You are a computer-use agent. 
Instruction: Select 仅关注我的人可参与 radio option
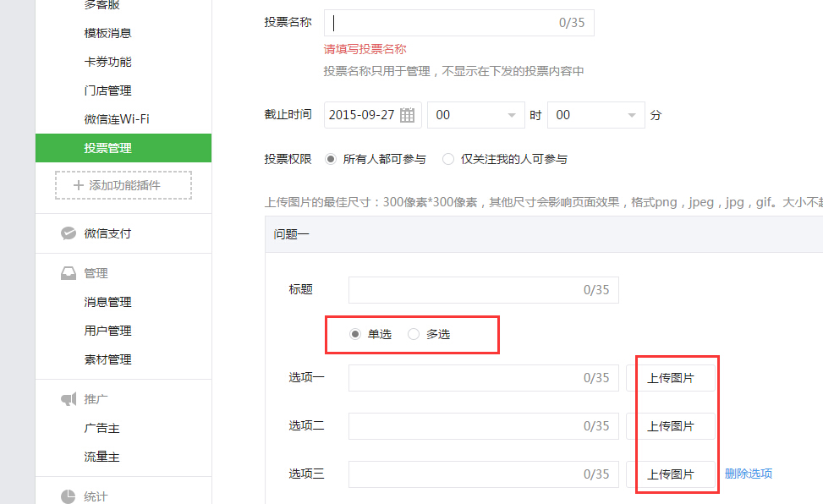coord(447,159)
